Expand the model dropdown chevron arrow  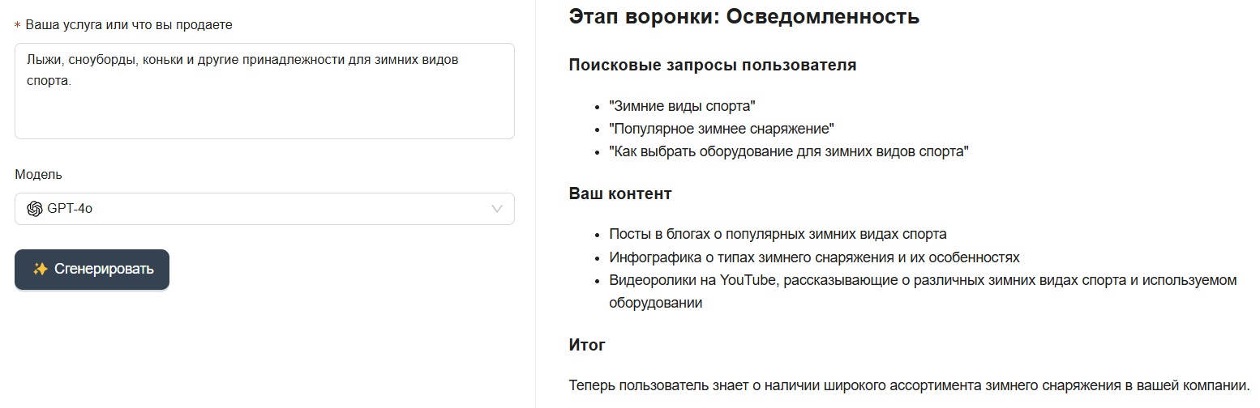click(497, 209)
